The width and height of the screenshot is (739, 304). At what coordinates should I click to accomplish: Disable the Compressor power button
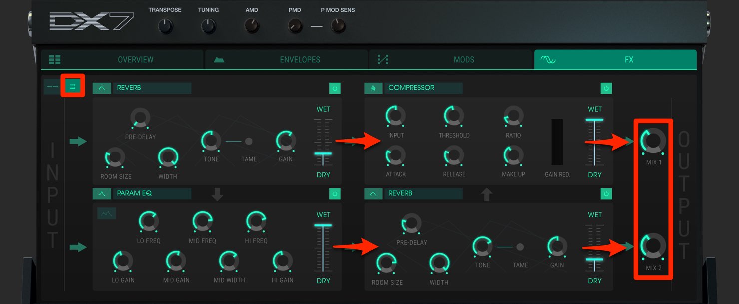click(x=606, y=88)
